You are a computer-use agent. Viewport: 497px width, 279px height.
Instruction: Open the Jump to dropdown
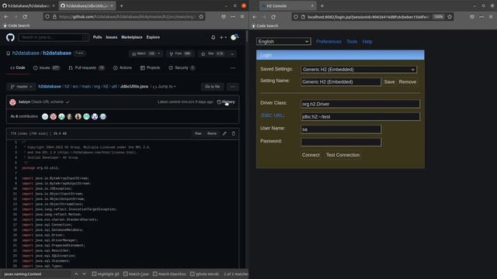[164, 86]
